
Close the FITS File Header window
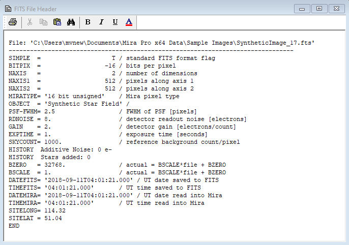[x=337, y=8]
